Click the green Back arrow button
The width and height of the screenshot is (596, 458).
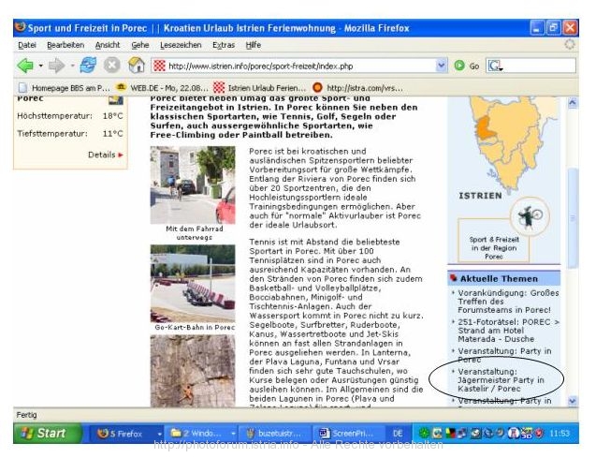(25, 66)
